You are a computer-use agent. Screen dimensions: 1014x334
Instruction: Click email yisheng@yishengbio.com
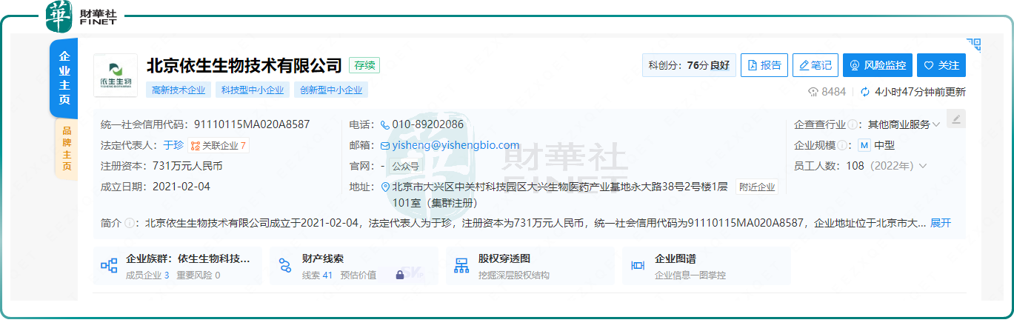point(456,145)
